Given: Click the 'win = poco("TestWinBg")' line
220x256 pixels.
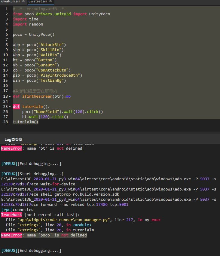Looking at the screenshot, I should point(39,81).
